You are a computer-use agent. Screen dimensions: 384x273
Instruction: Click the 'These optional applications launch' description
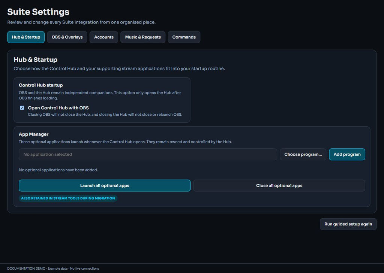(x=125, y=142)
